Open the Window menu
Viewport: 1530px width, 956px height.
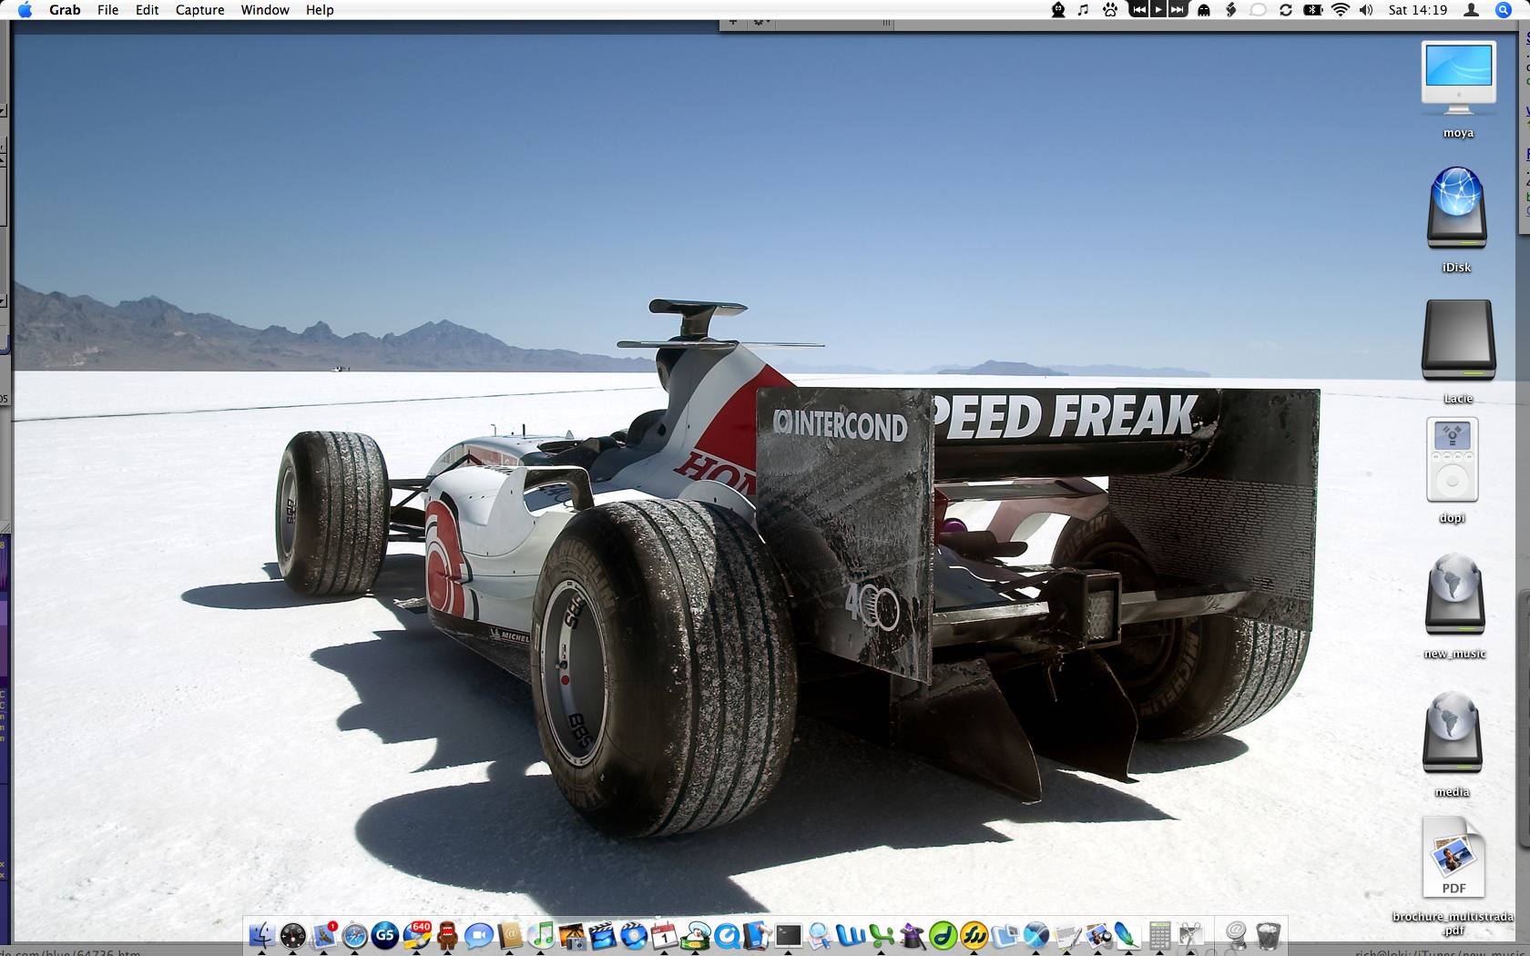point(265,10)
